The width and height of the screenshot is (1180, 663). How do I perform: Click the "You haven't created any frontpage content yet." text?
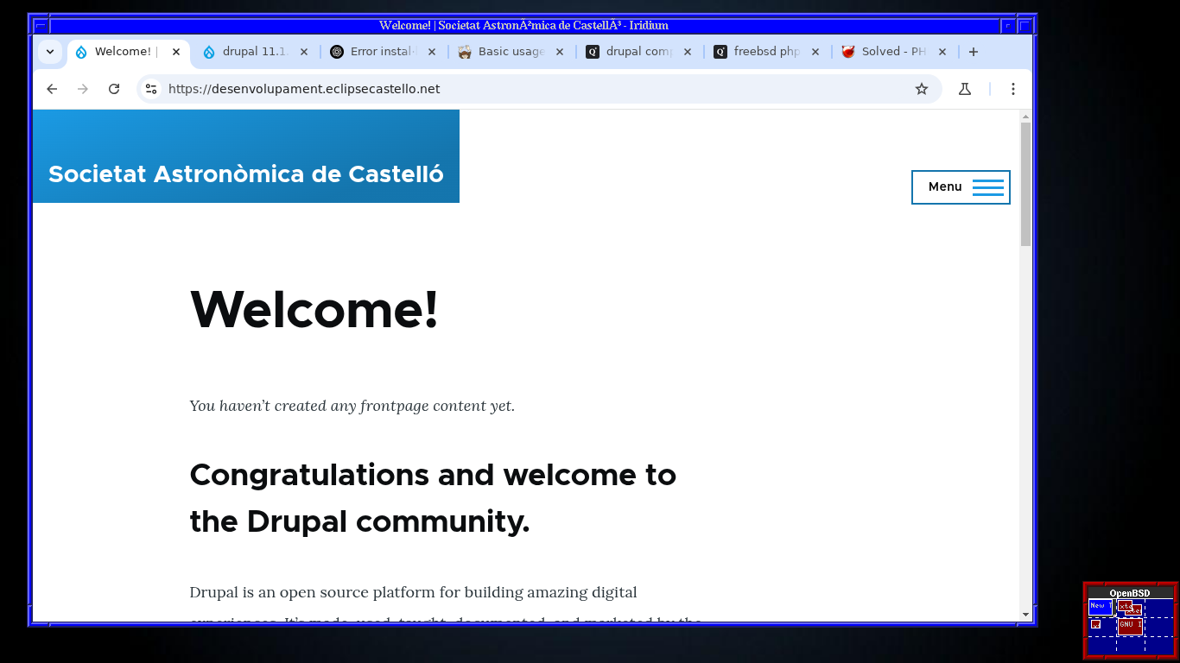point(352,406)
